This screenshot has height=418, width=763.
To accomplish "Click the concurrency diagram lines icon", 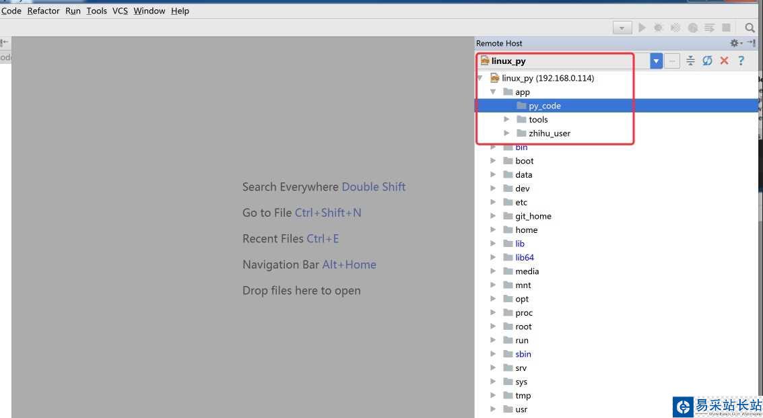I will point(709,28).
